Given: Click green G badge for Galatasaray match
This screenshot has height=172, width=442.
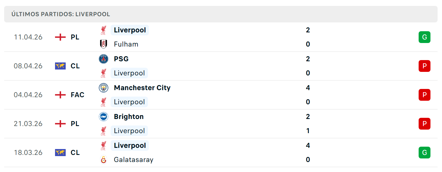Looking at the screenshot, I should pos(425,153).
